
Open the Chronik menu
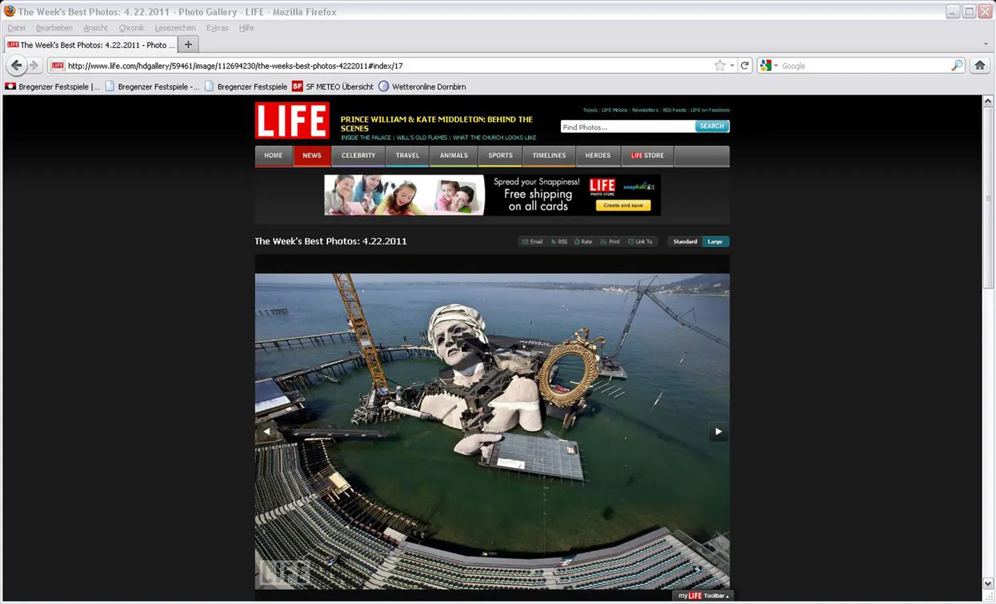click(x=131, y=28)
